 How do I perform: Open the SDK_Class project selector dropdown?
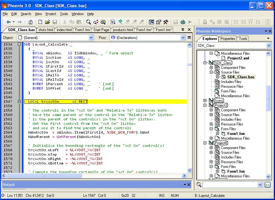269,46
